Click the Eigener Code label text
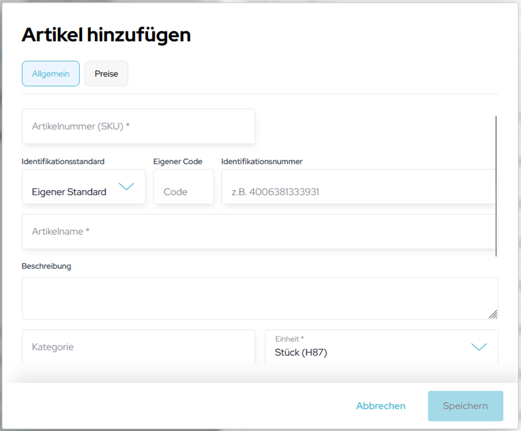This screenshot has height=431, width=521. point(178,161)
